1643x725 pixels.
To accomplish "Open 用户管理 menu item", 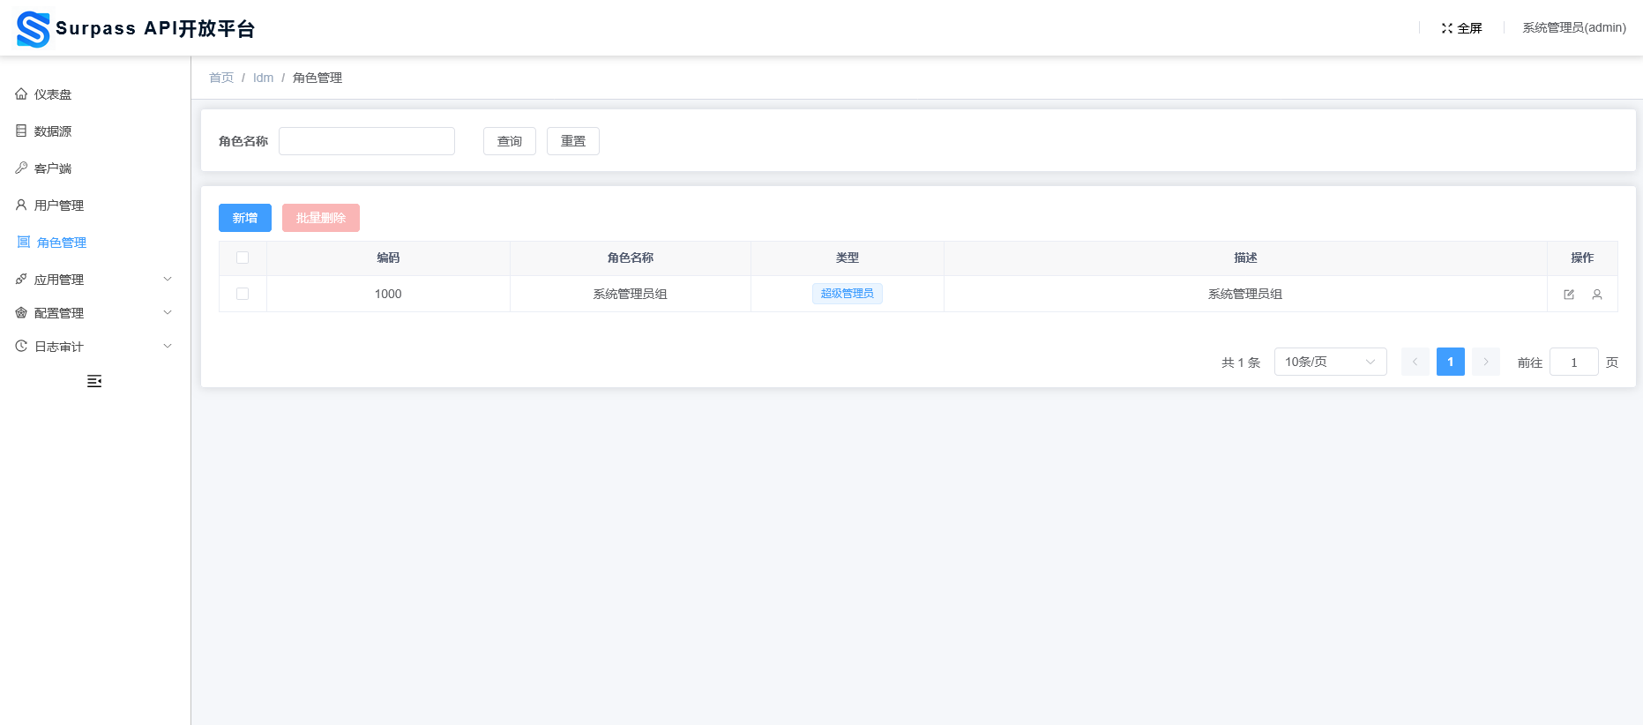I will click(x=95, y=206).
